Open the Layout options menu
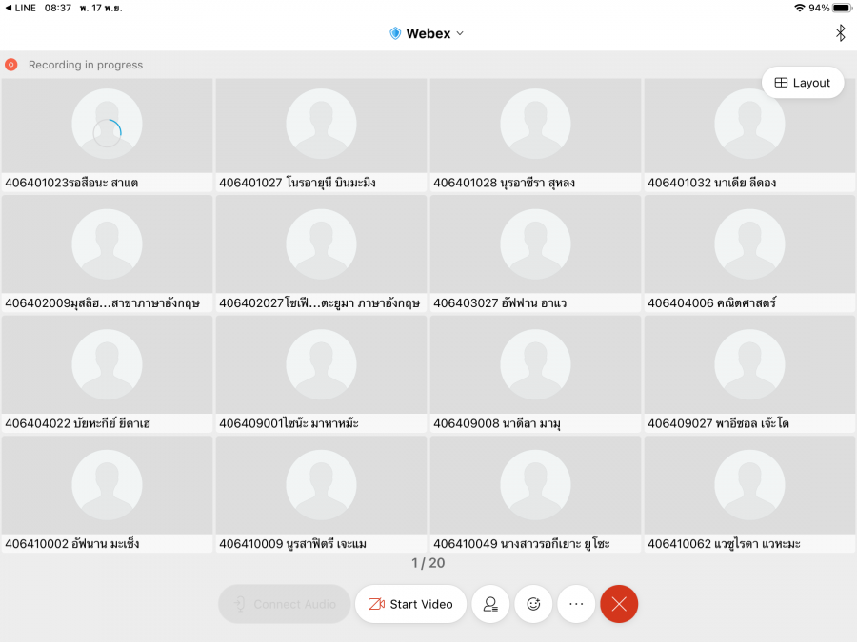The image size is (857, 642). (802, 83)
